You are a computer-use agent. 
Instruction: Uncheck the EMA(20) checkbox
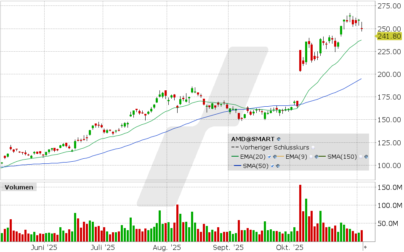(x=269, y=156)
